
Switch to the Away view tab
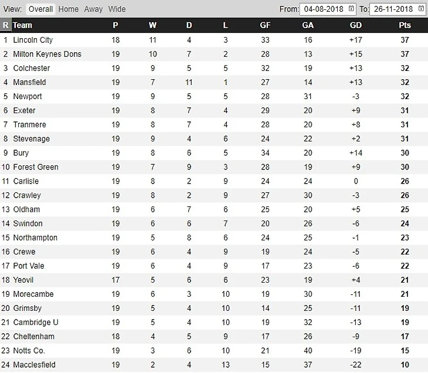(x=93, y=9)
